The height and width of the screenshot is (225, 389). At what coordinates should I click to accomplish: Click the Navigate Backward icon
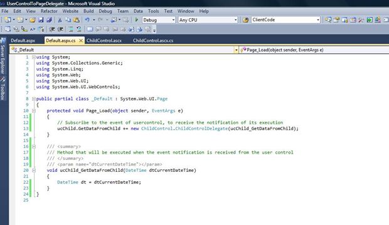point(114,20)
